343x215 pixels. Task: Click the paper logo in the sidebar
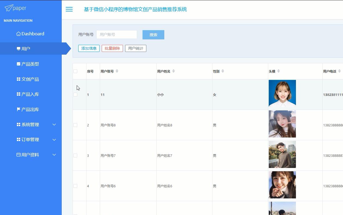[16, 8]
